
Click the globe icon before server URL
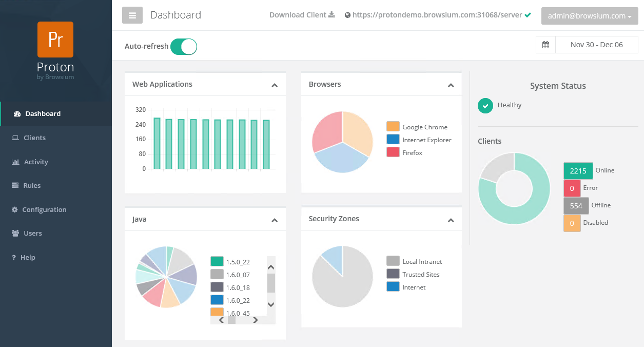pos(347,15)
